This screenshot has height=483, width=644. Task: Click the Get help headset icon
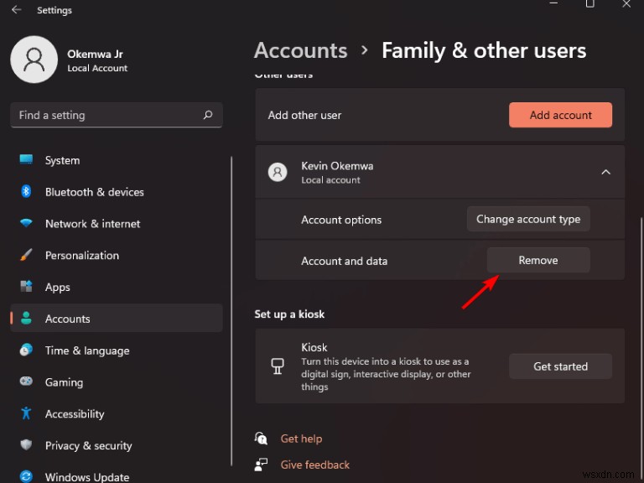(261, 439)
